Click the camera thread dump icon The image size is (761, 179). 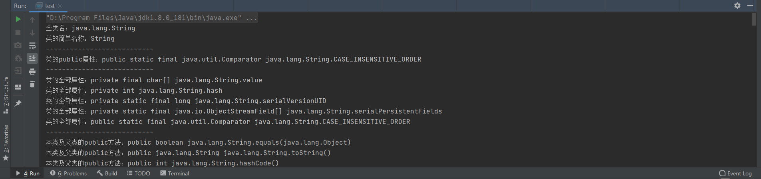18,46
